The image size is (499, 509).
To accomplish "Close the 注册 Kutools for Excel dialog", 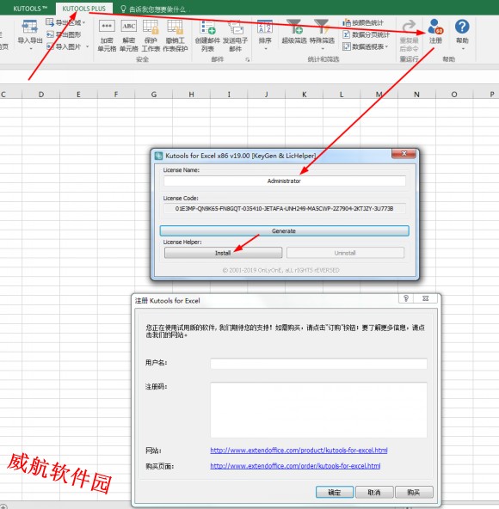I will (x=425, y=298).
